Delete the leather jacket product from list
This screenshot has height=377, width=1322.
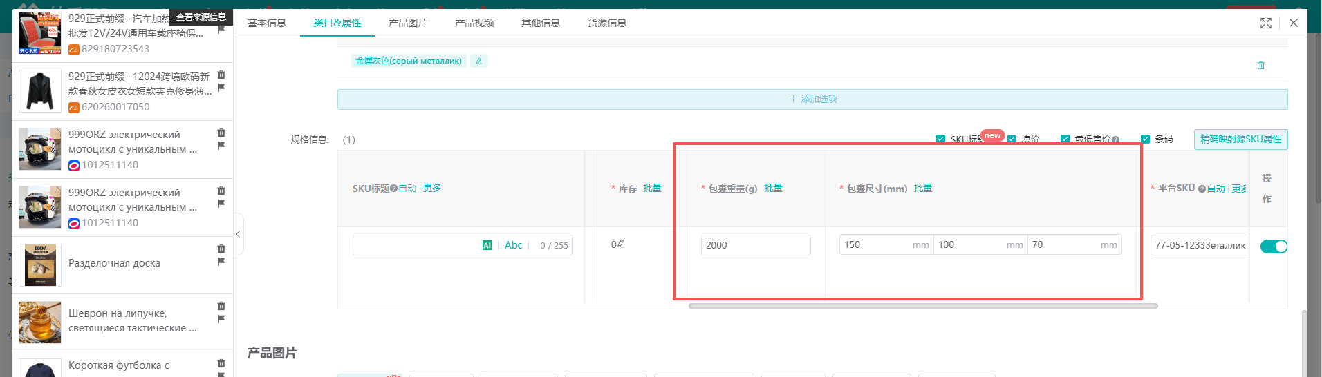(x=221, y=75)
